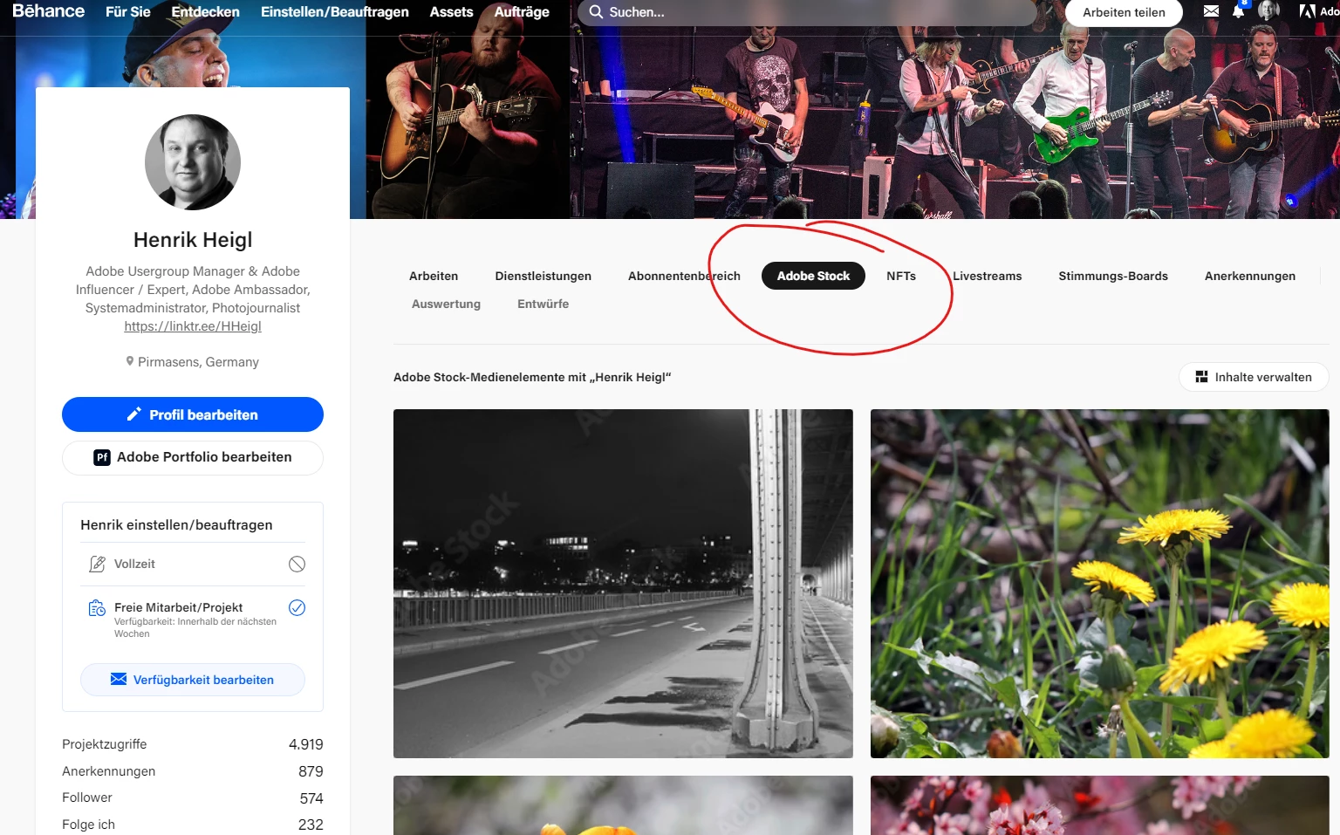Image resolution: width=1340 pixels, height=835 pixels.
Task: Open Einstellen/Beauftragen in top navigation
Action: click(x=335, y=12)
